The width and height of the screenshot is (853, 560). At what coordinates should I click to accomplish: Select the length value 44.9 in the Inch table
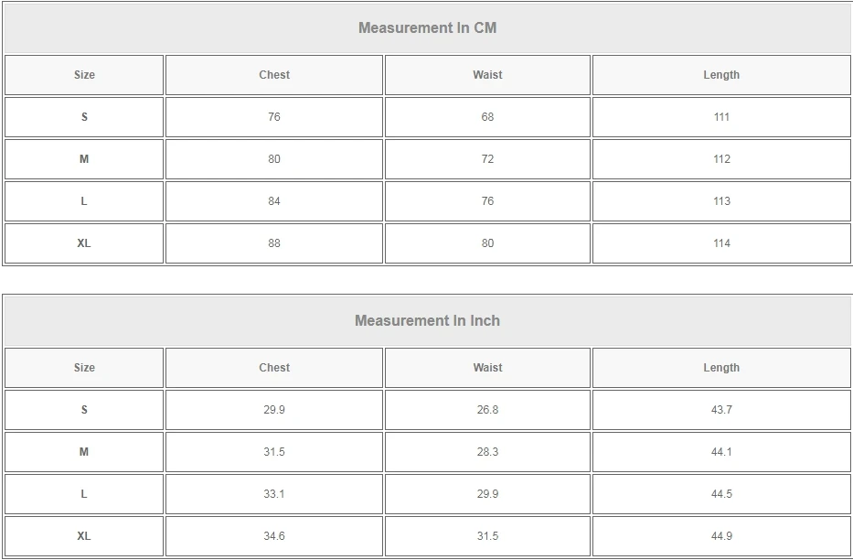pyautogui.click(x=721, y=536)
